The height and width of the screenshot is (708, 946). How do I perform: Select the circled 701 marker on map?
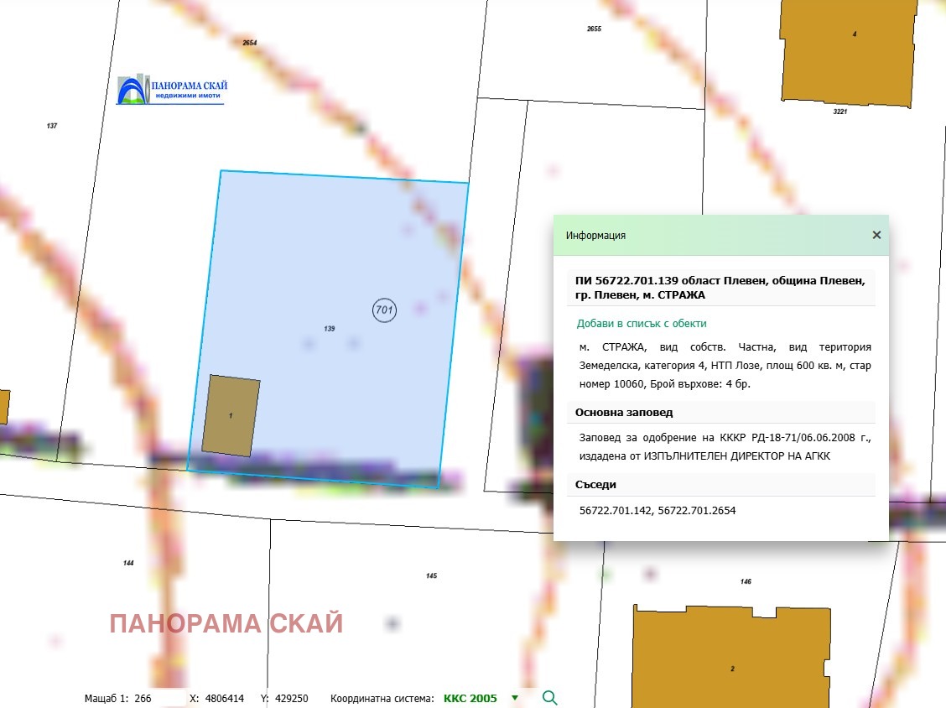(x=384, y=310)
